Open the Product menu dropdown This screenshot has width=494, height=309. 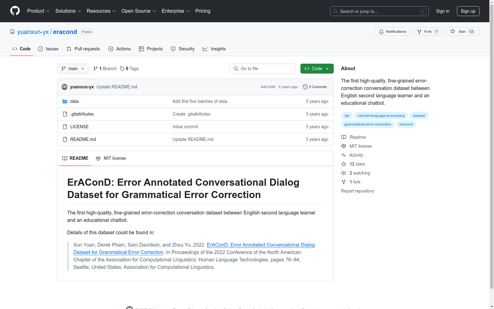tap(38, 11)
